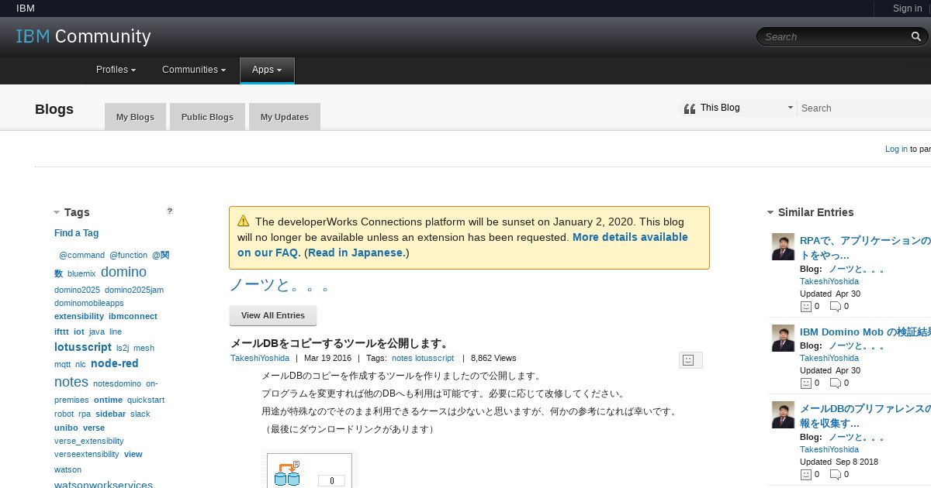
Task: Click the search magnifier icon in header
Action: [916, 36]
